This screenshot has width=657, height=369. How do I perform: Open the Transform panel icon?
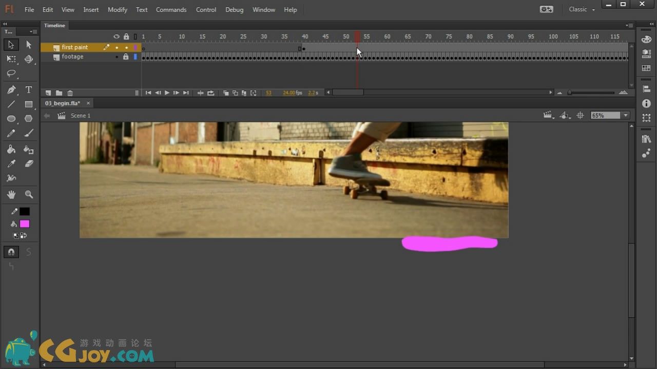646,117
